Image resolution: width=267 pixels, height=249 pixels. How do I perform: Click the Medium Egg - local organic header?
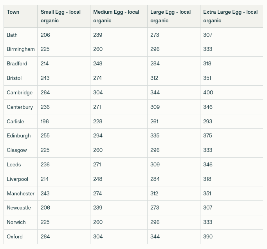coord(116,16)
